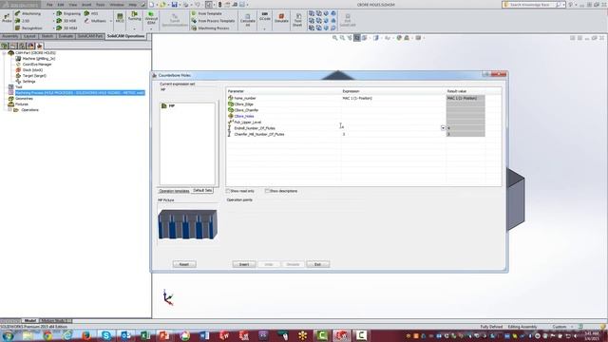Click the Save icon in the top toolbar
Viewport: 608px width, 342px height.
pos(174,5)
